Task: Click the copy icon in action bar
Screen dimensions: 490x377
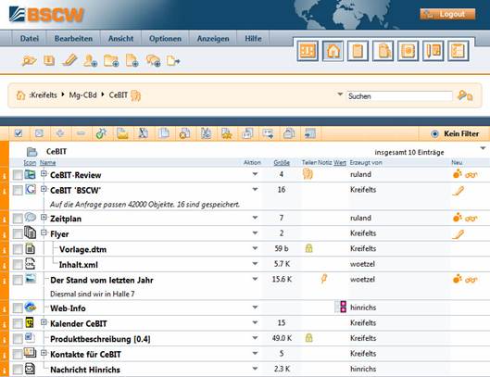Action: [x=164, y=133]
